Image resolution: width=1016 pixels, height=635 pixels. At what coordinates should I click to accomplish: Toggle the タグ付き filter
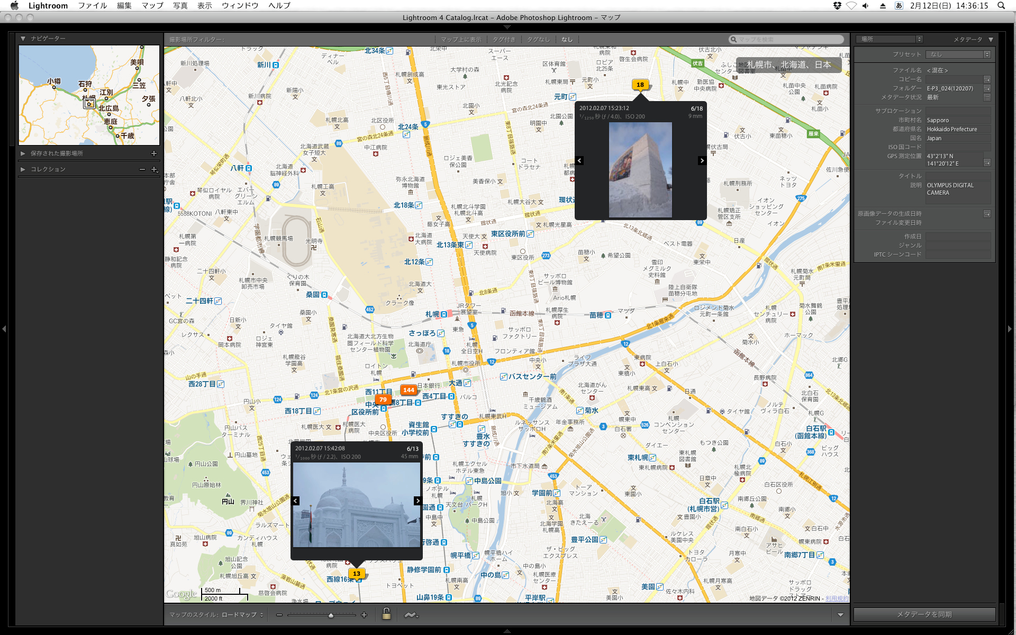(504, 40)
